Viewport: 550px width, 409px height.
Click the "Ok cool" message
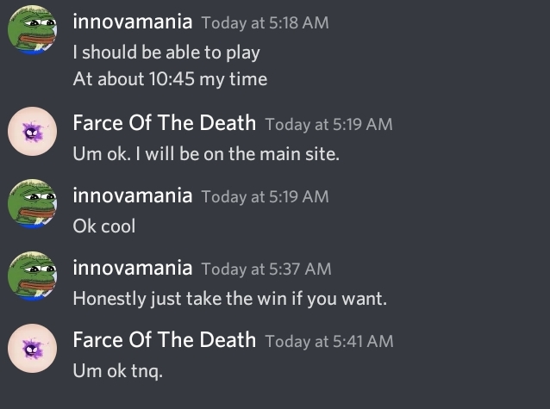tap(104, 226)
